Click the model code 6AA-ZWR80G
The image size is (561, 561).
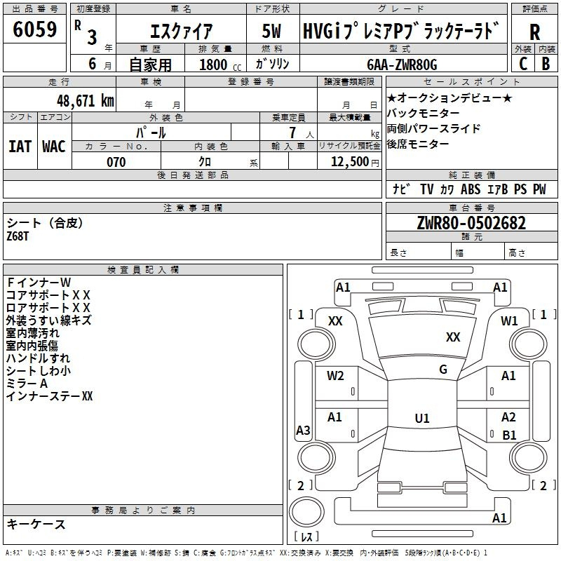[402, 65]
